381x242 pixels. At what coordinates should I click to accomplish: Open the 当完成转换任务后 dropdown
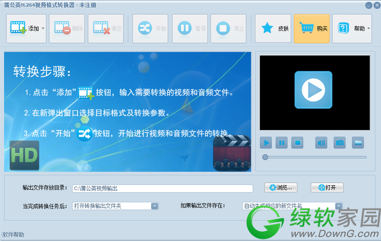pos(115,206)
